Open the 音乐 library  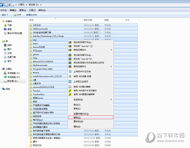[8, 61]
